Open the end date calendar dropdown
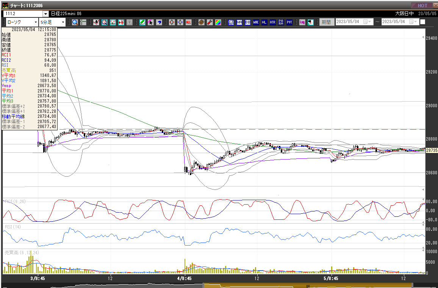This screenshot has height=288, width=438. click(x=412, y=22)
